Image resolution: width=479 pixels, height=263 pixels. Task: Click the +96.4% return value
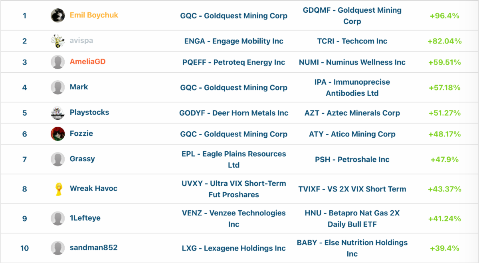[444, 16]
